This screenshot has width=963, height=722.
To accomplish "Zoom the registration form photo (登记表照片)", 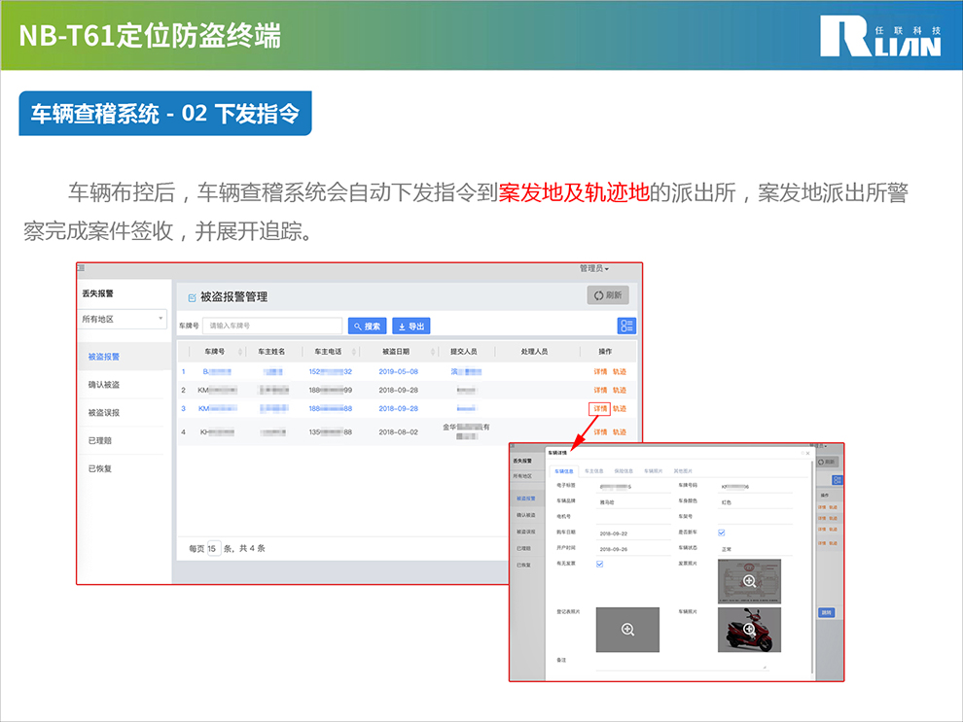I will click(x=627, y=630).
